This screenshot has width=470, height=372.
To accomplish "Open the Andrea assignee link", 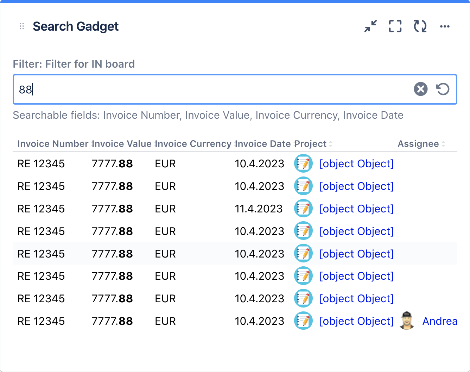I will click(x=440, y=321).
